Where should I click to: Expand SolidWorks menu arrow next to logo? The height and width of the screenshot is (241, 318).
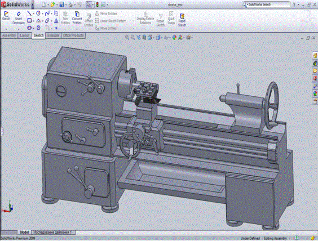(x=33, y=5)
